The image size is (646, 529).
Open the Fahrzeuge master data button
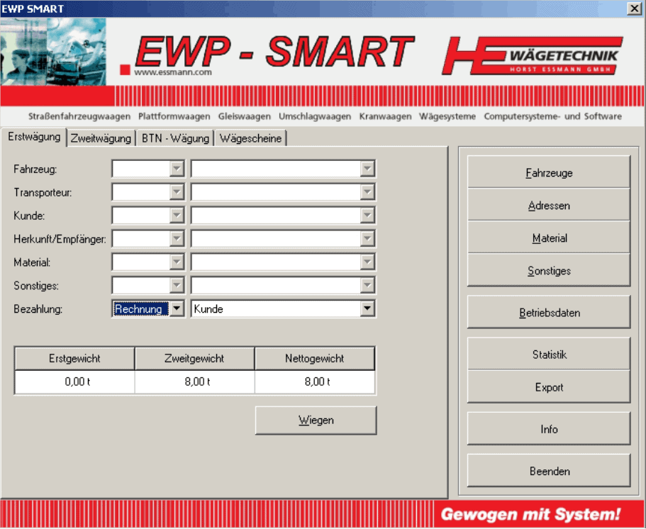pos(549,172)
